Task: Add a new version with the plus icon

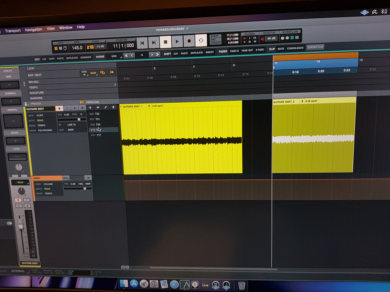Action: (90, 108)
